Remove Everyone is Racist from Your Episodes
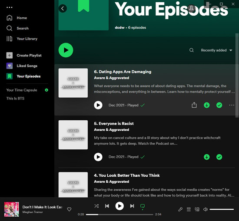The width and height of the screenshot is (239, 221). click(219, 157)
